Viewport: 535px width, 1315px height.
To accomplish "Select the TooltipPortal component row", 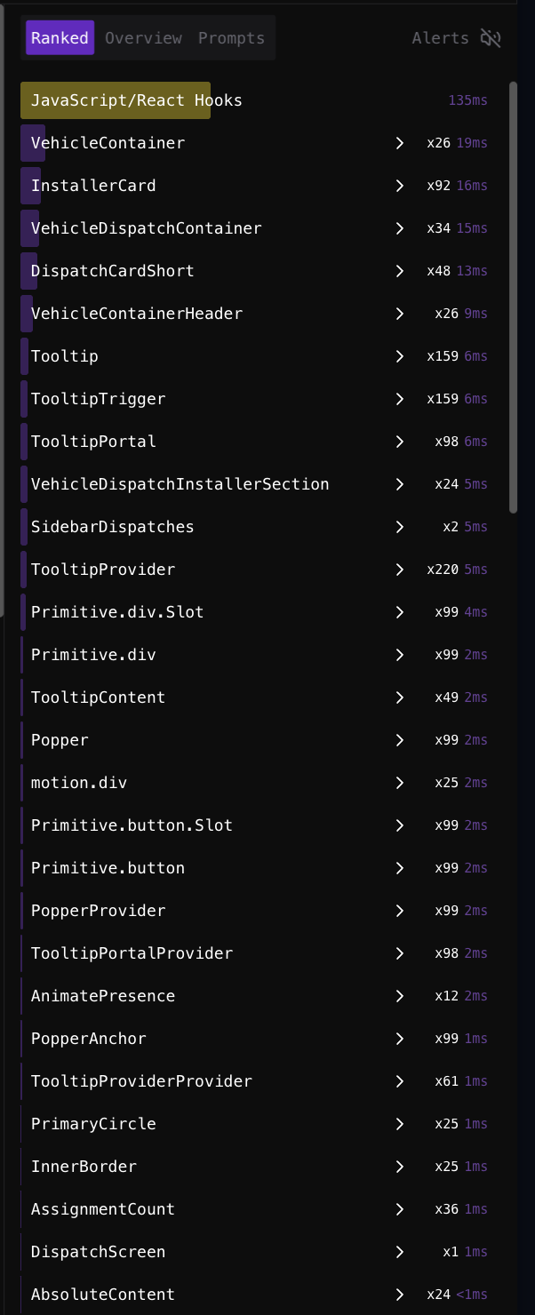I will point(93,442).
